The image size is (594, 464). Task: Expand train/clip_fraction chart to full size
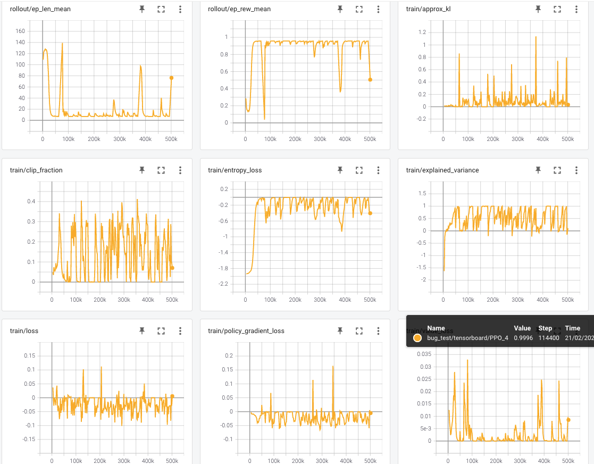click(x=161, y=170)
